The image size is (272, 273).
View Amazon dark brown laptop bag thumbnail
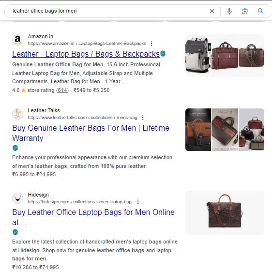(x=251, y=56)
